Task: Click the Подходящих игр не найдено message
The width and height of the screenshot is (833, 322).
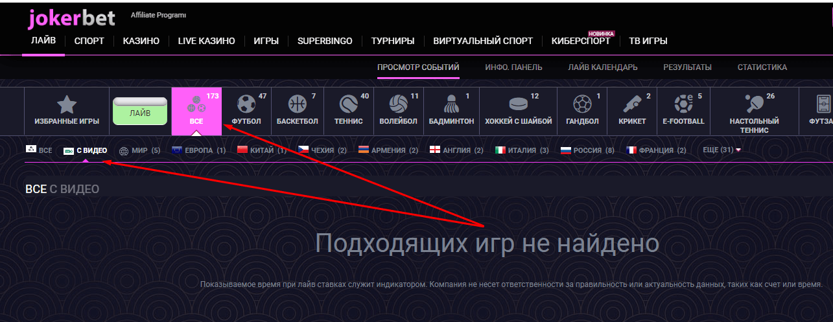Action: 487,244
